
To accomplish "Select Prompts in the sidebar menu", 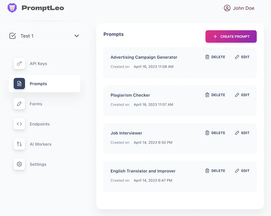I will point(38,84).
